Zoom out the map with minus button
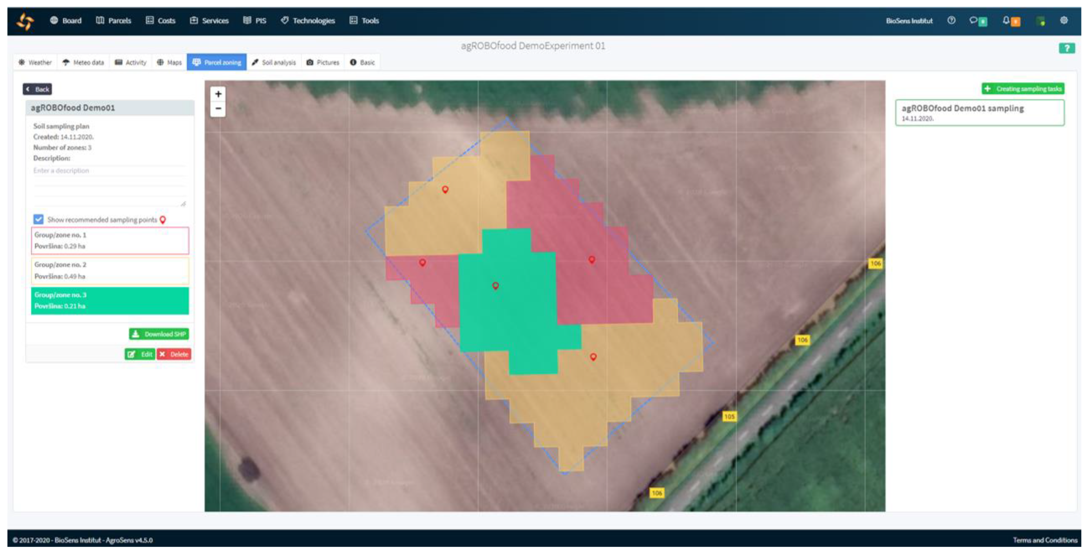The image size is (1089, 554). (x=218, y=109)
